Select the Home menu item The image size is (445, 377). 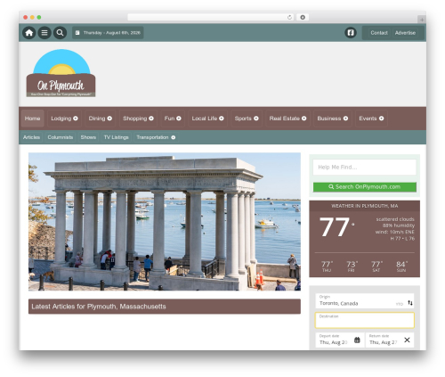33,119
